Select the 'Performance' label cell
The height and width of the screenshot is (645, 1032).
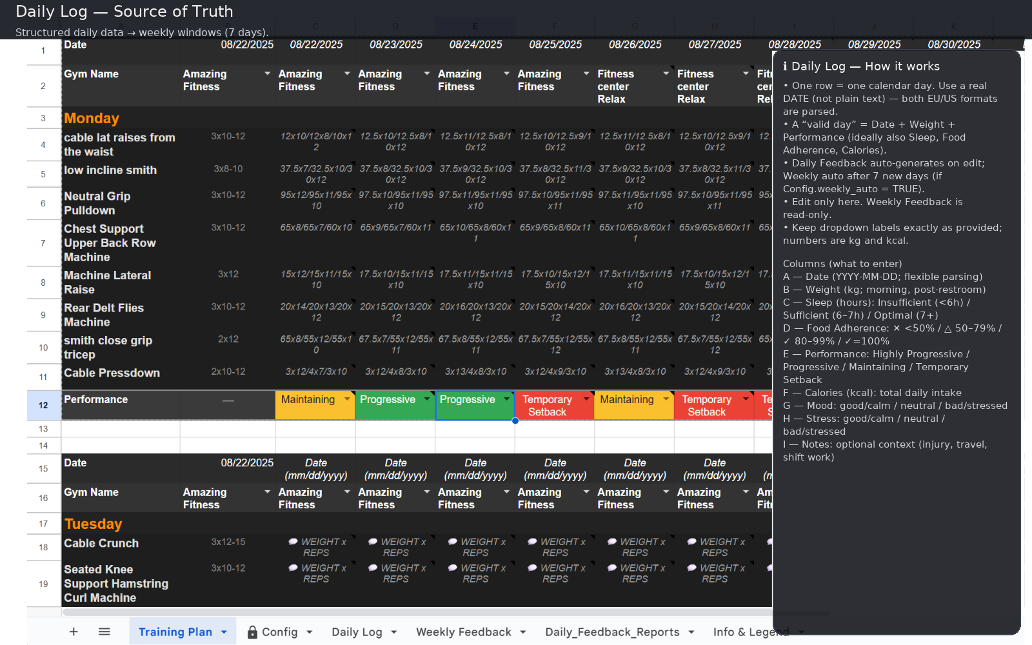tap(121, 405)
